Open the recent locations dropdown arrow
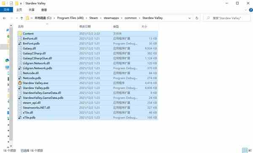The width and height of the screenshot is (253, 153). pyautogui.click(x=17, y=18)
